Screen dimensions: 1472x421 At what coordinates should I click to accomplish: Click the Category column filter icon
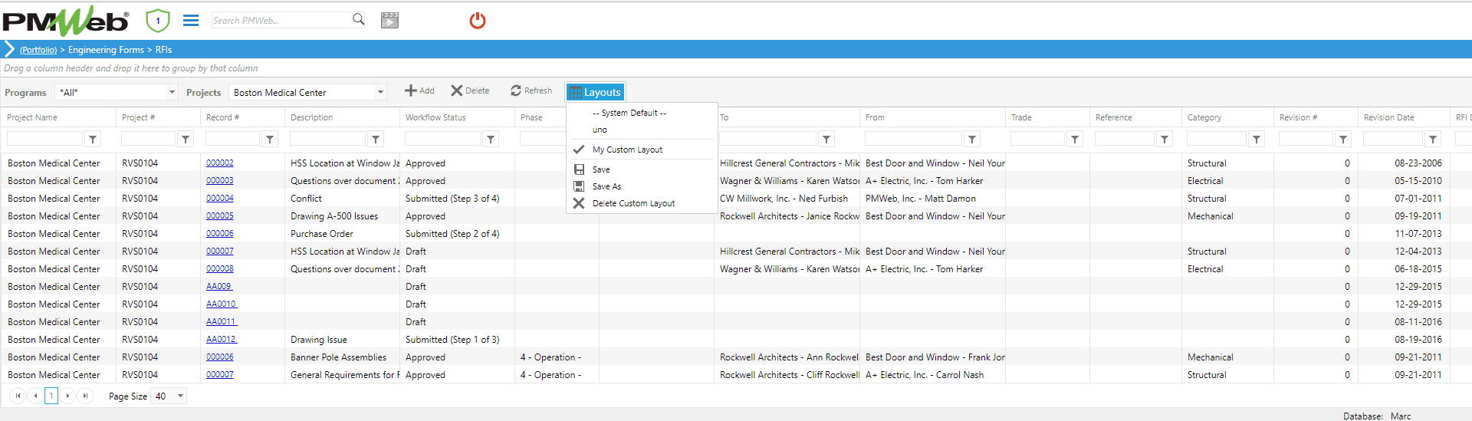tap(1257, 140)
